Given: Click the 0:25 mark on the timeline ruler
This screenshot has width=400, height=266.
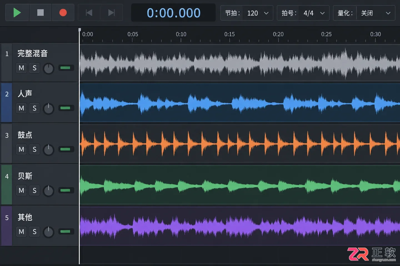Looking at the screenshot, I should (326, 34).
